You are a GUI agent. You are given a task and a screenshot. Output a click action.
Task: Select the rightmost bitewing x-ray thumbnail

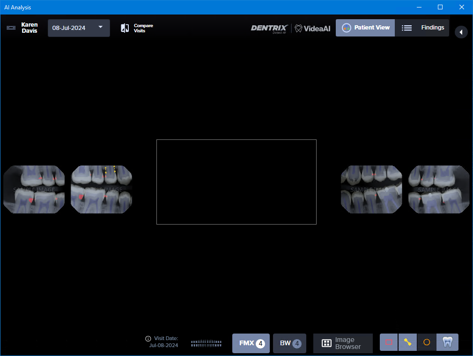click(x=439, y=189)
